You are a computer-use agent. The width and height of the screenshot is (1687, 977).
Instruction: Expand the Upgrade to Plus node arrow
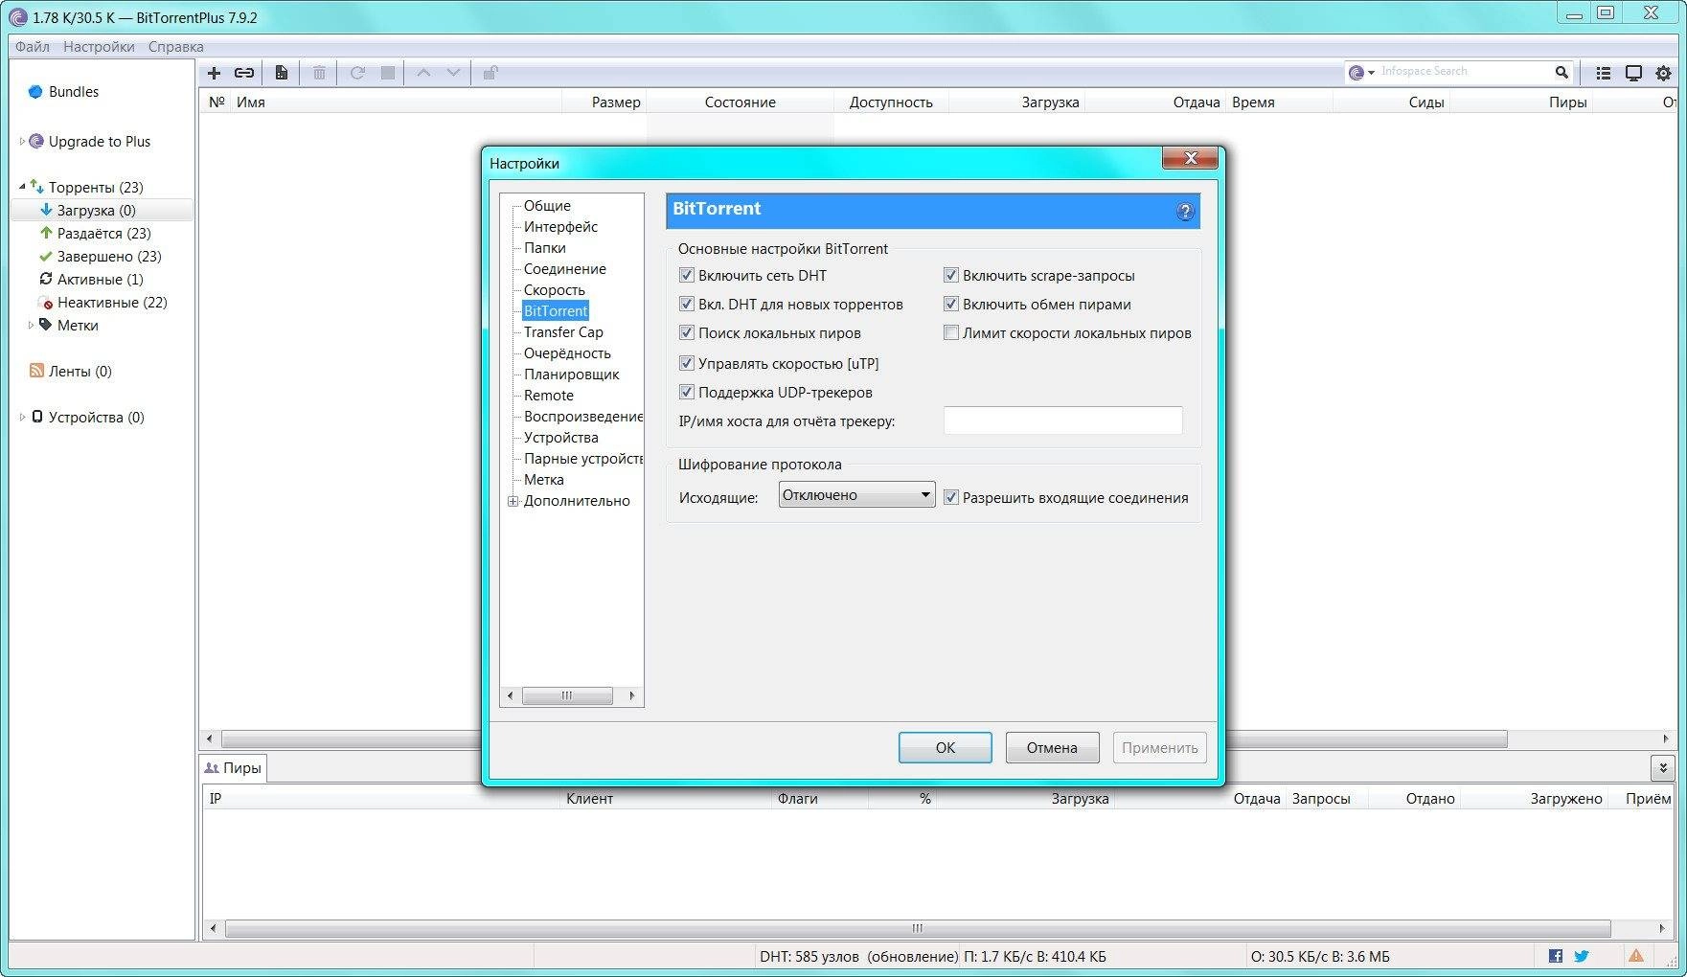tap(22, 142)
